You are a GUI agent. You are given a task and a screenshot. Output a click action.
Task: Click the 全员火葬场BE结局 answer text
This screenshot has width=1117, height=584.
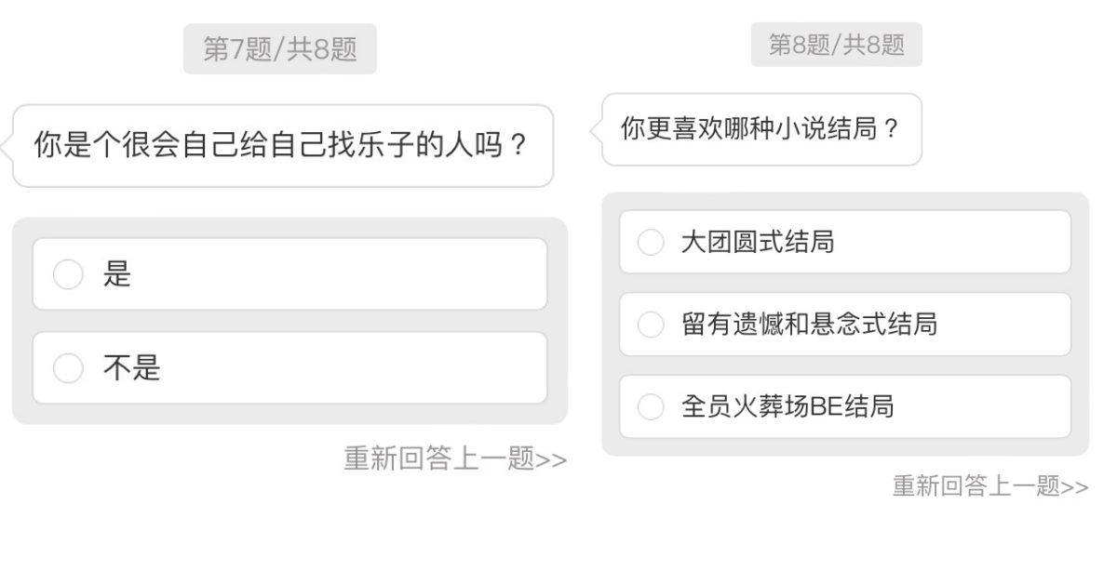787,406
